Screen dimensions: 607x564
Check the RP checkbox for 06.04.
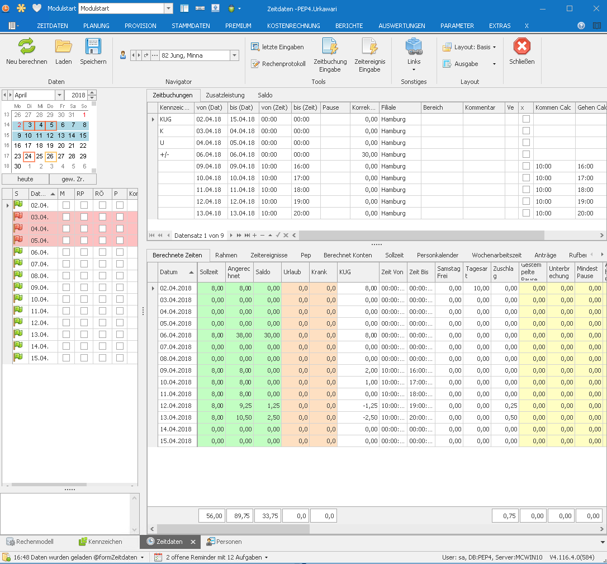84,252
